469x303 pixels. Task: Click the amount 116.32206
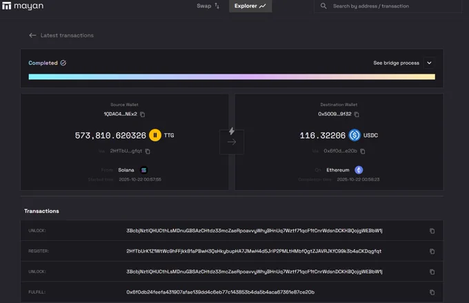click(x=323, y=136)
